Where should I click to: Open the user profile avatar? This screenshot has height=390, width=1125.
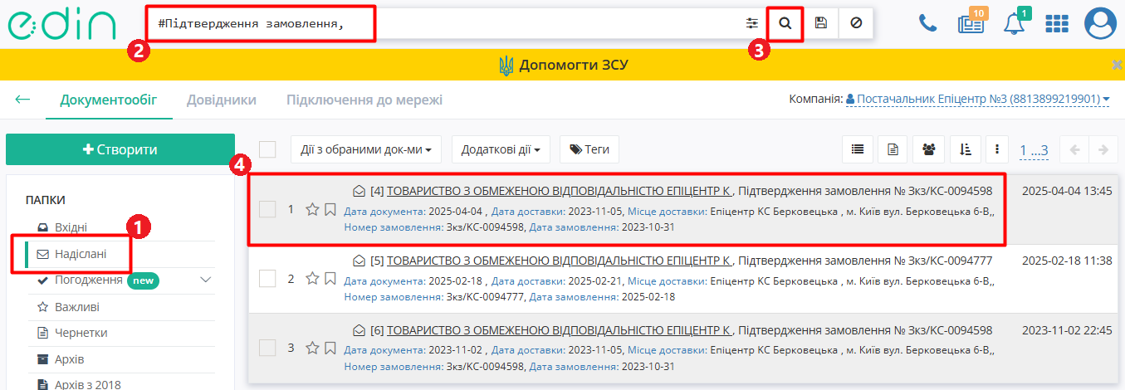pyautogui.click(x=1102, y=23)
